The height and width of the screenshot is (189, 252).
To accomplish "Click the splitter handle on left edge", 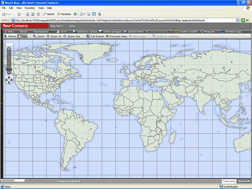I will (x=2, y=103).
